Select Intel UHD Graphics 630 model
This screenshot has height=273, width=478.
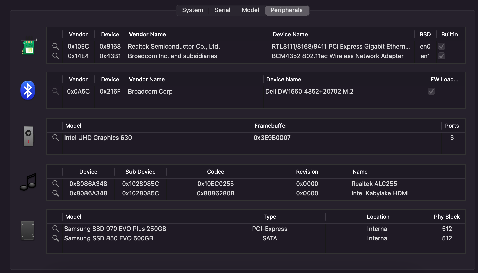(x=98, y=138)
